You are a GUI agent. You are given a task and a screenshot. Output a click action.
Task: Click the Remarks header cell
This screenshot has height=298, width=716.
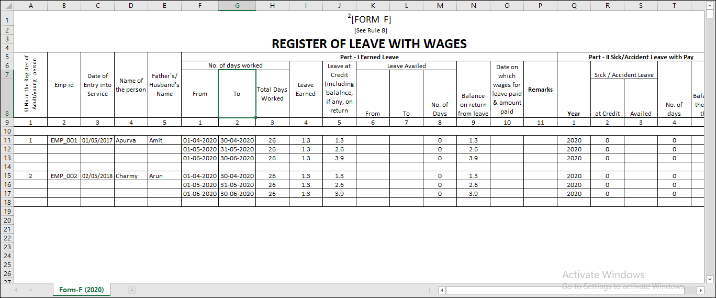point(540,89)
